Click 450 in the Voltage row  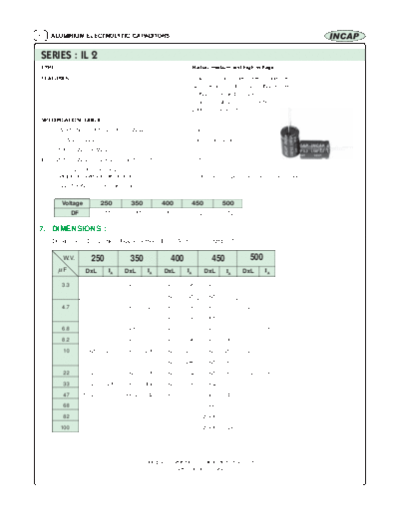coord(198,203)
